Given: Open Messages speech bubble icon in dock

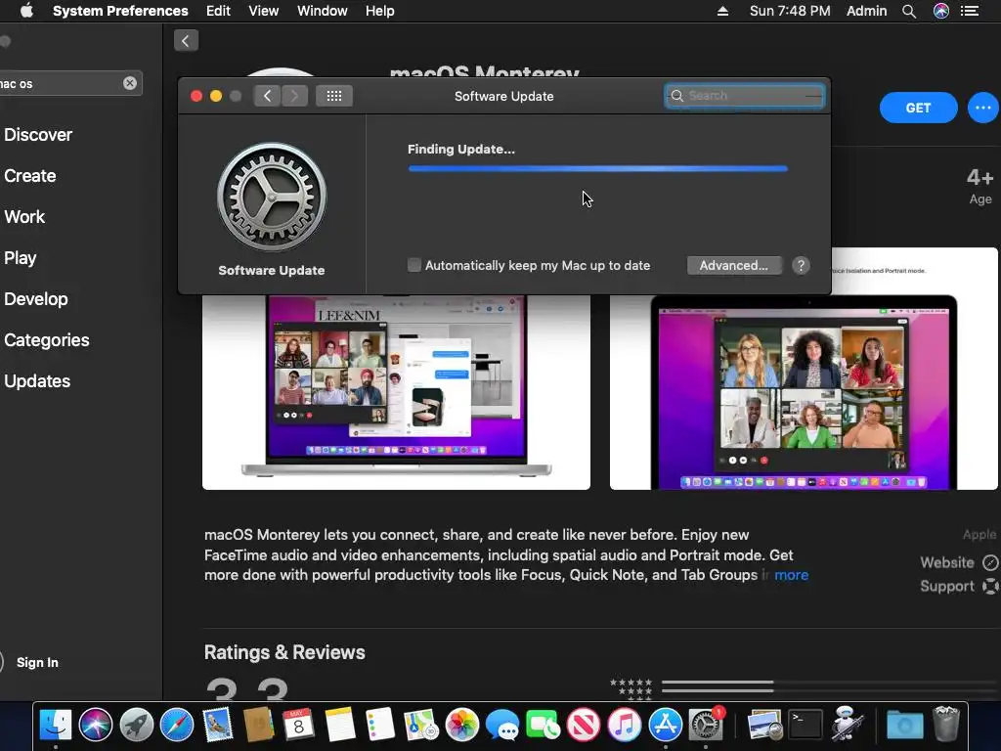Looking at the screenshot, I should (501, 725).
